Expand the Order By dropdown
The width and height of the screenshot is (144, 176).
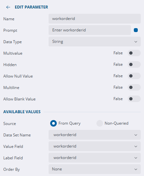94,169
